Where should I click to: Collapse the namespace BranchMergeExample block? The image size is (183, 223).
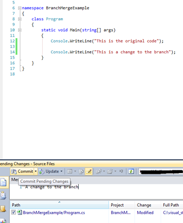pyautogui.click(x=19, y=8)
